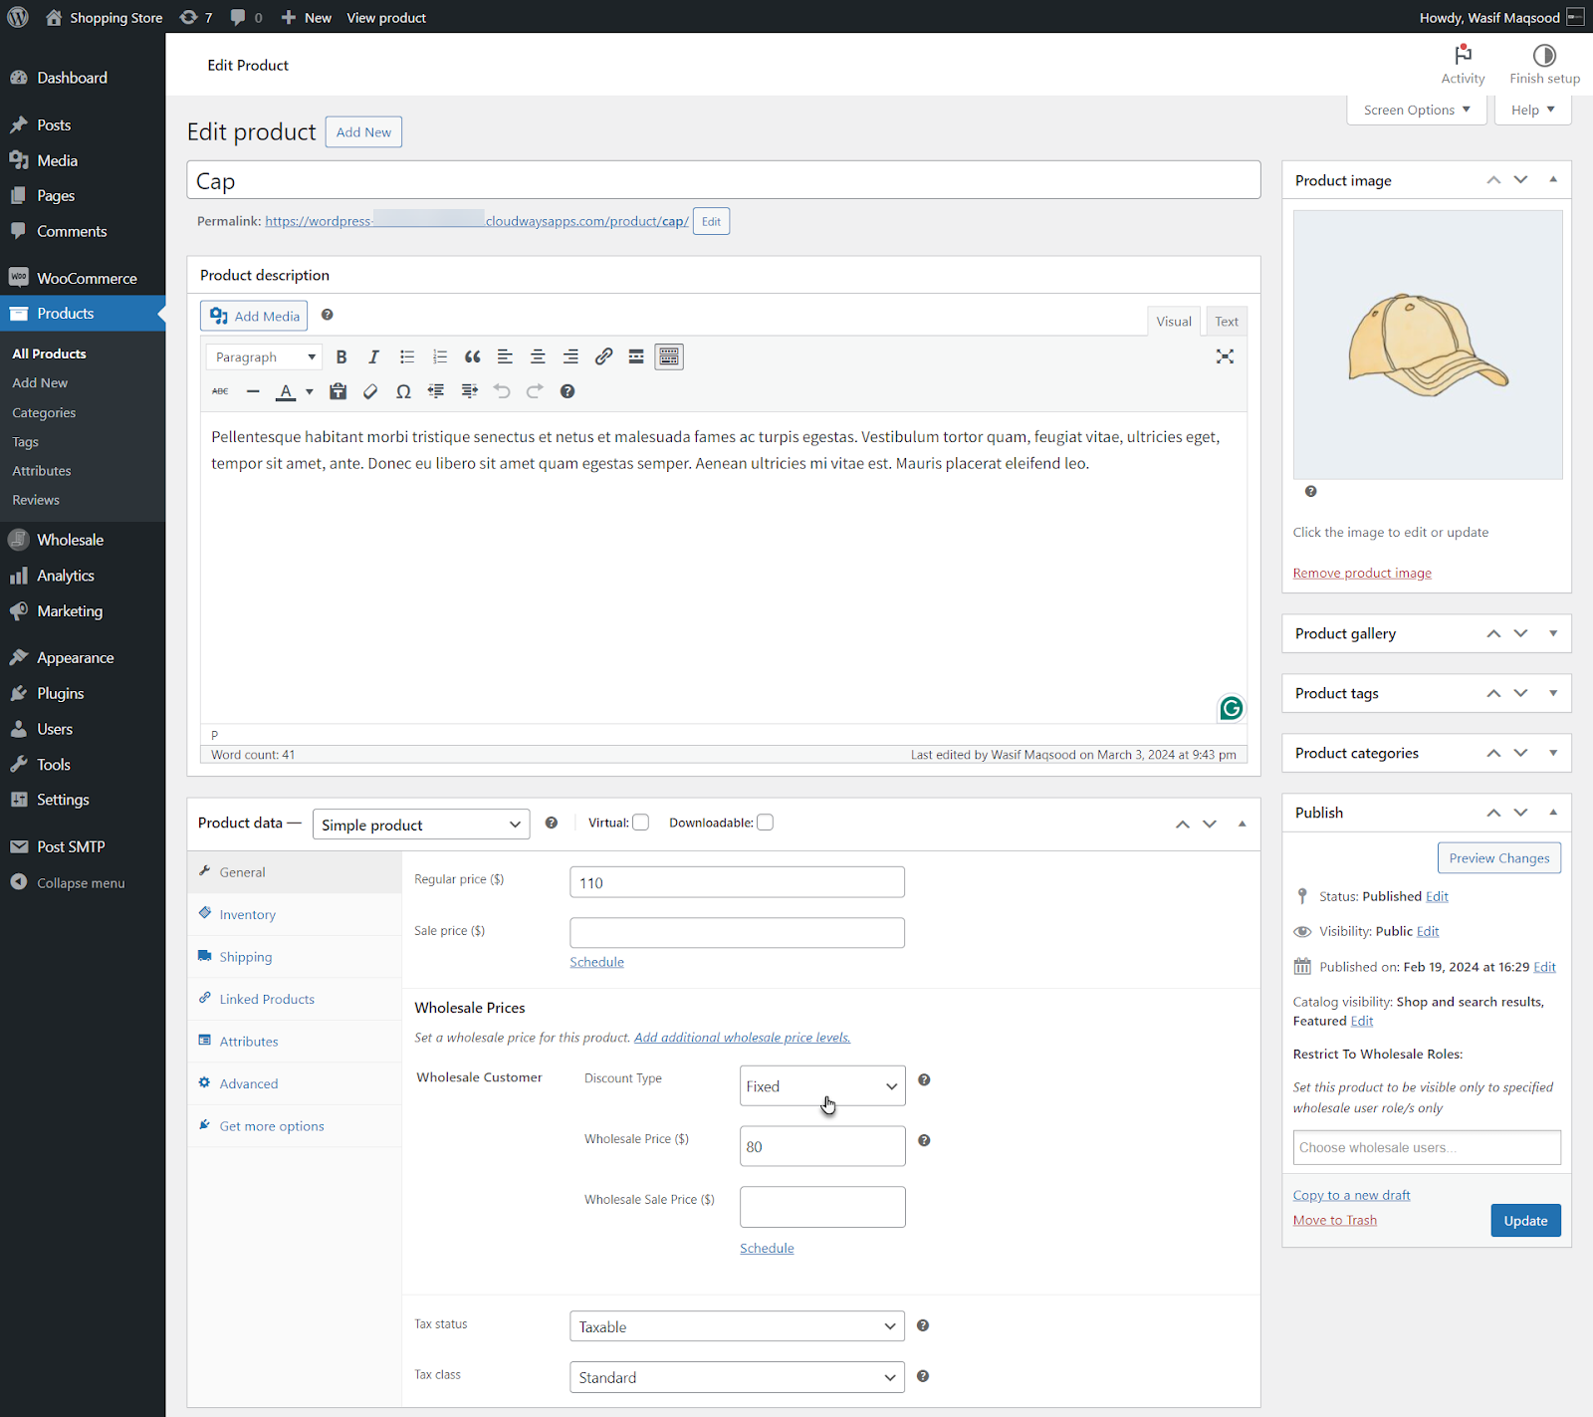This screenshot has height=1417, width=1593.
Task: Align text right in editor
Action: [x=570, y=356]
